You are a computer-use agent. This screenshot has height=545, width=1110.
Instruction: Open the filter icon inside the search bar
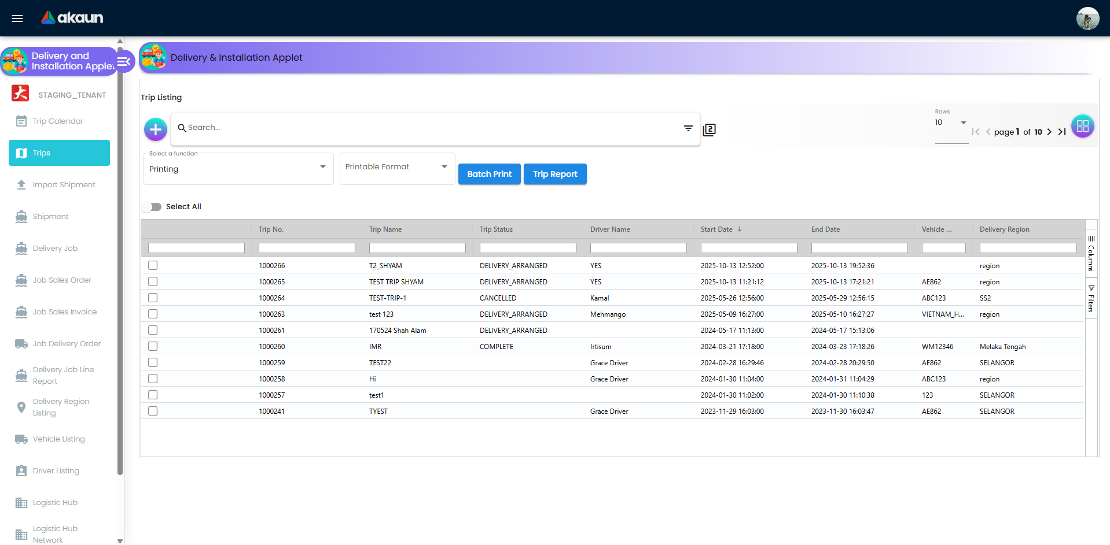coord(688,128)
